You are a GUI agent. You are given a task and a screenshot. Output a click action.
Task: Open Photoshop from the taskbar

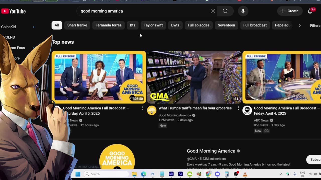[x=153, y=174]
